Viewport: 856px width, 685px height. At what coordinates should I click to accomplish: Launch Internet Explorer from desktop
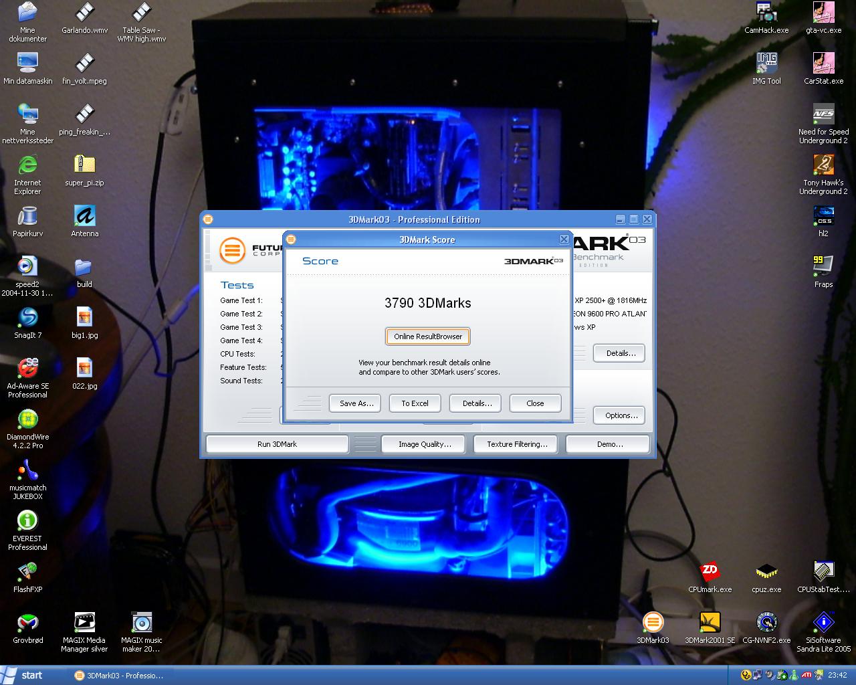[27, 165]
